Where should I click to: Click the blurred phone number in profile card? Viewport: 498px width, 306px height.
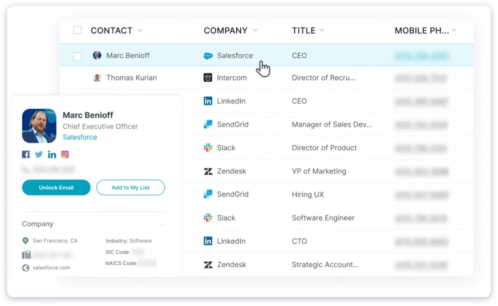click(x=53, y=170)
